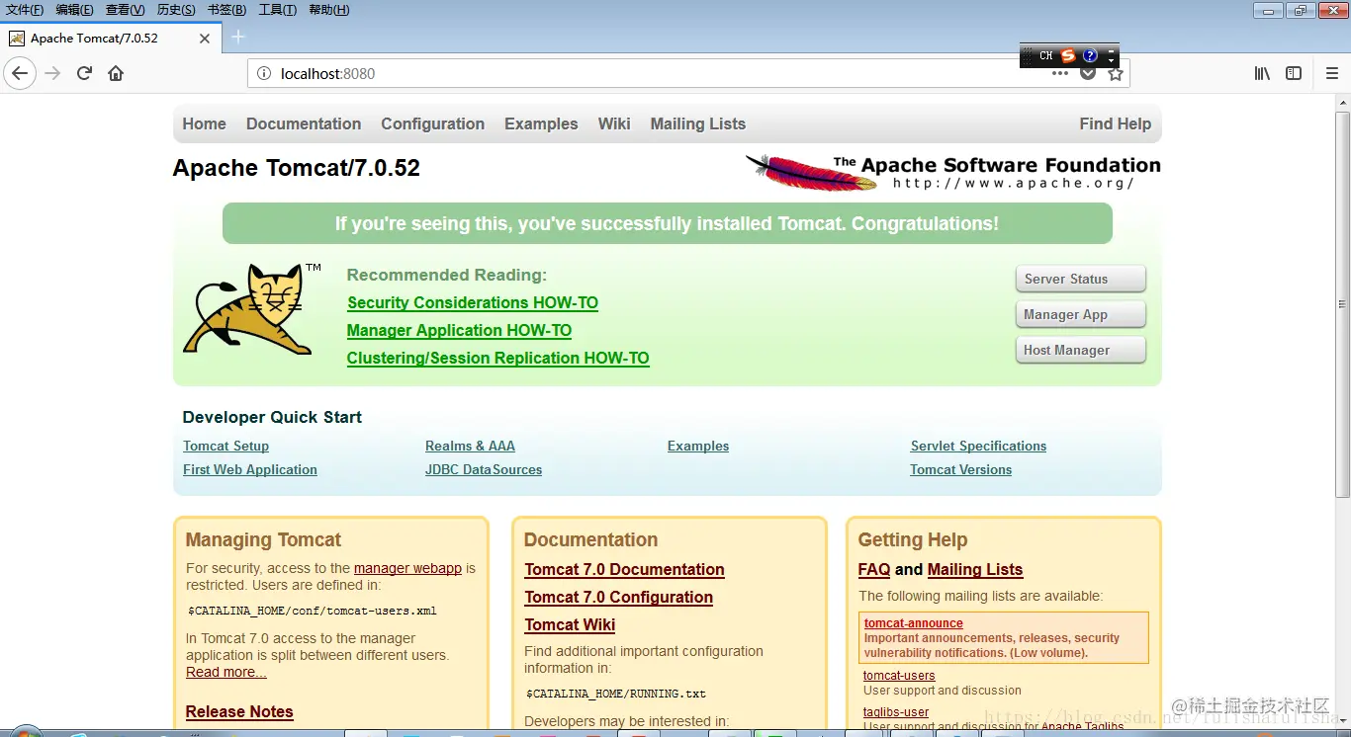The height and width of the screenshot is (737, 1351).
Task: Click the Pocket save icon in address bar
Action: tap(1088, 73)
